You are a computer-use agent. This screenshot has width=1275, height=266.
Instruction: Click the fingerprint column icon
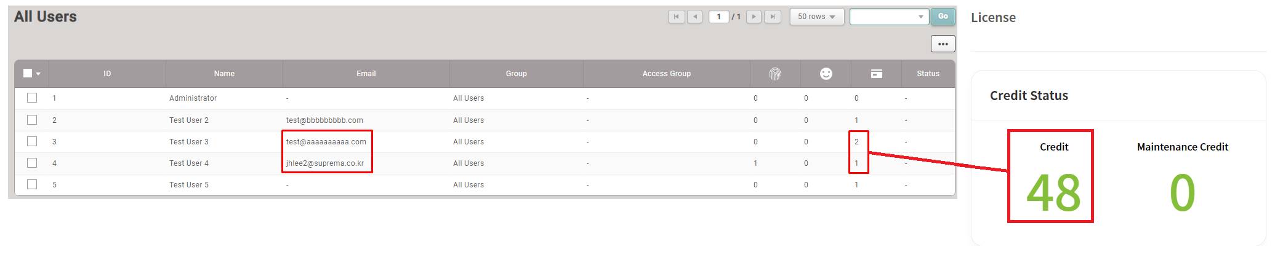(775, 74)
